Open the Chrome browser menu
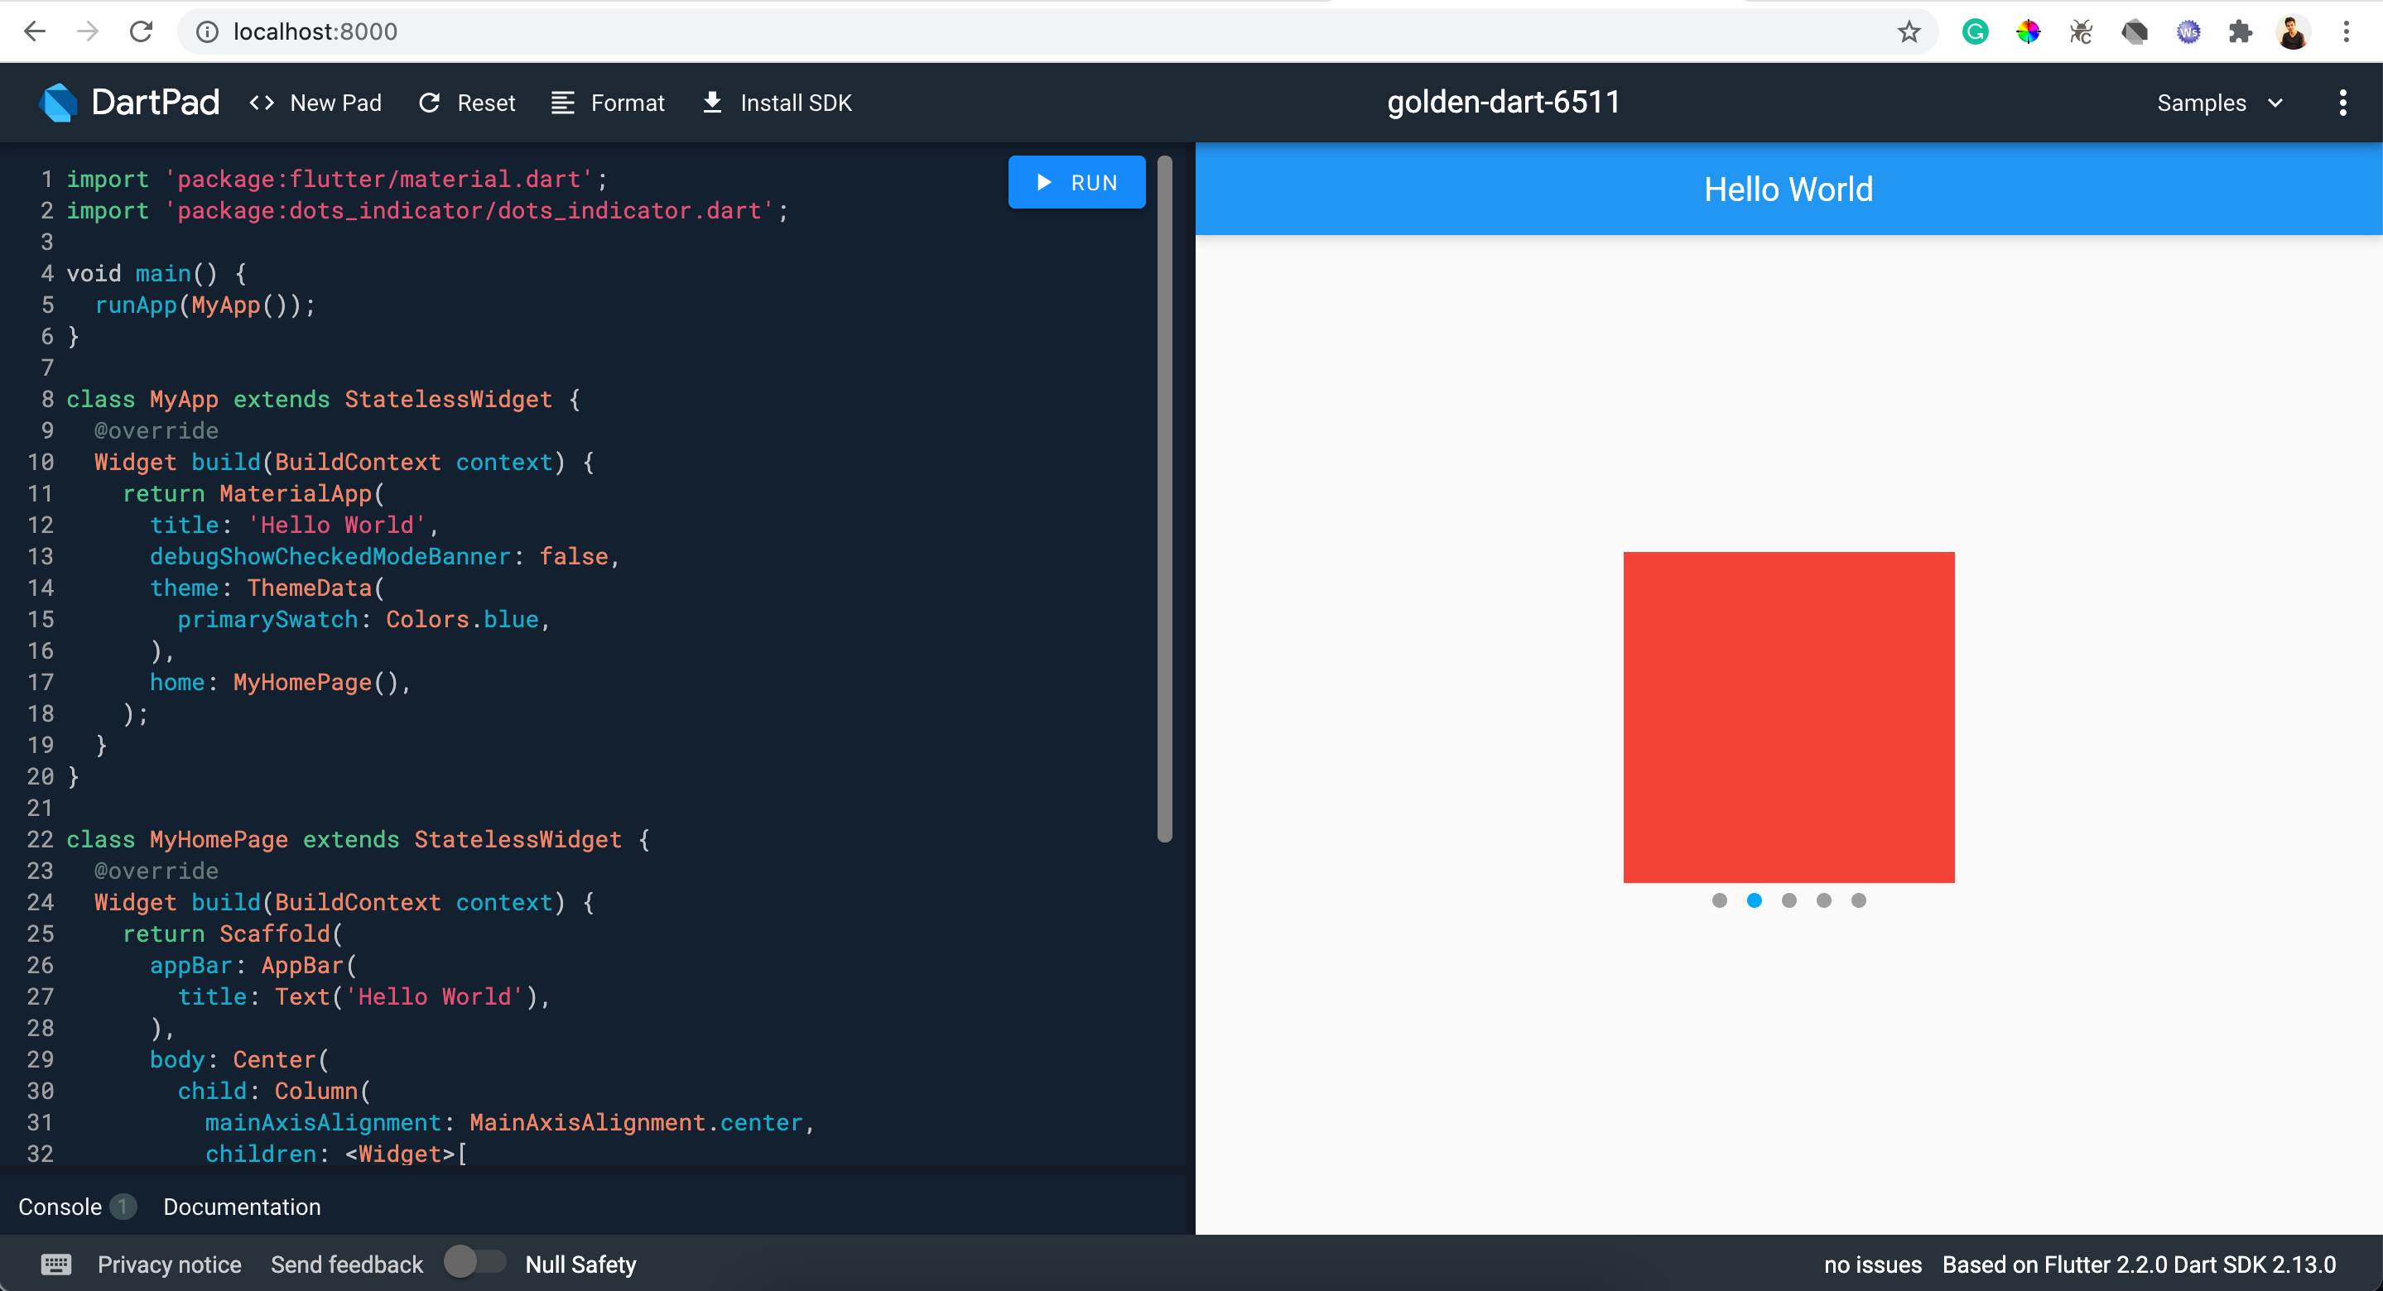This screenshot has height=1291, width=2383. [x=2346, y=31]
